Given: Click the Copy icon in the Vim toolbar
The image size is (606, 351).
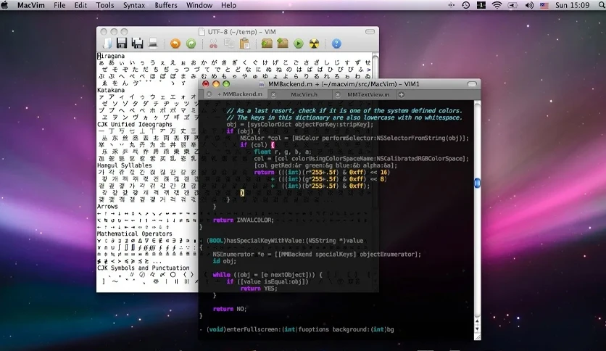Looking at the screenshot, I should [x=229, y=44].
